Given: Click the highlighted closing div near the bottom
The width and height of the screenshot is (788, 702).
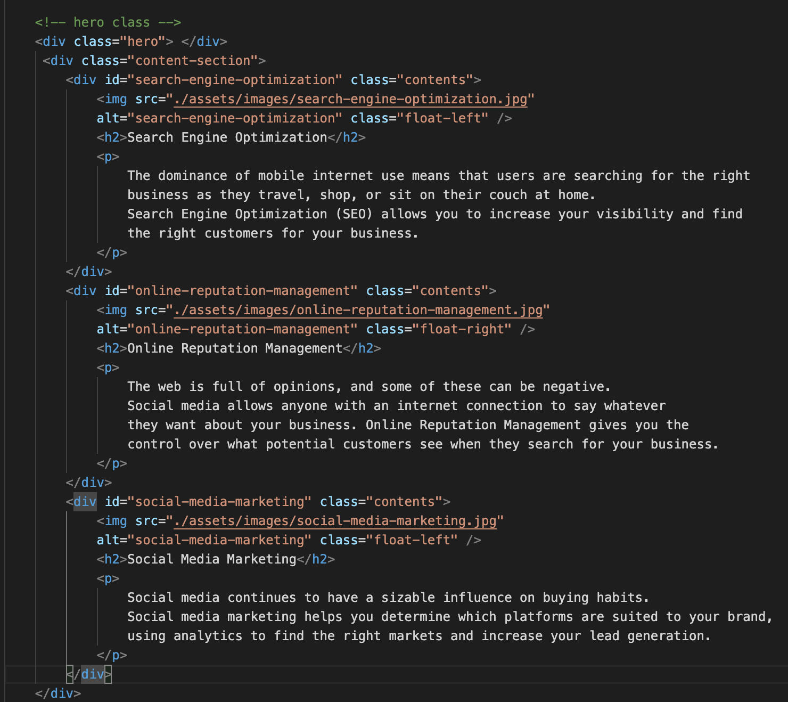Looking at the screenshot, I should 89,674.
